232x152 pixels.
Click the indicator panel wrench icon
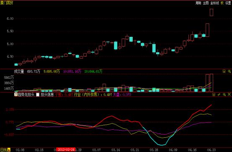click(x=219, y=94)
